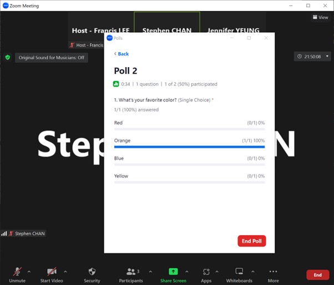Click the 'Orange' answer label
This screenshot has width=334, height=285.
pos(122,140)
